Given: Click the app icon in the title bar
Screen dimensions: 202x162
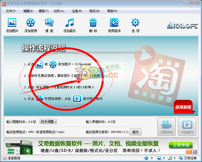Looking at the screenshot, I should pos(4,4).
